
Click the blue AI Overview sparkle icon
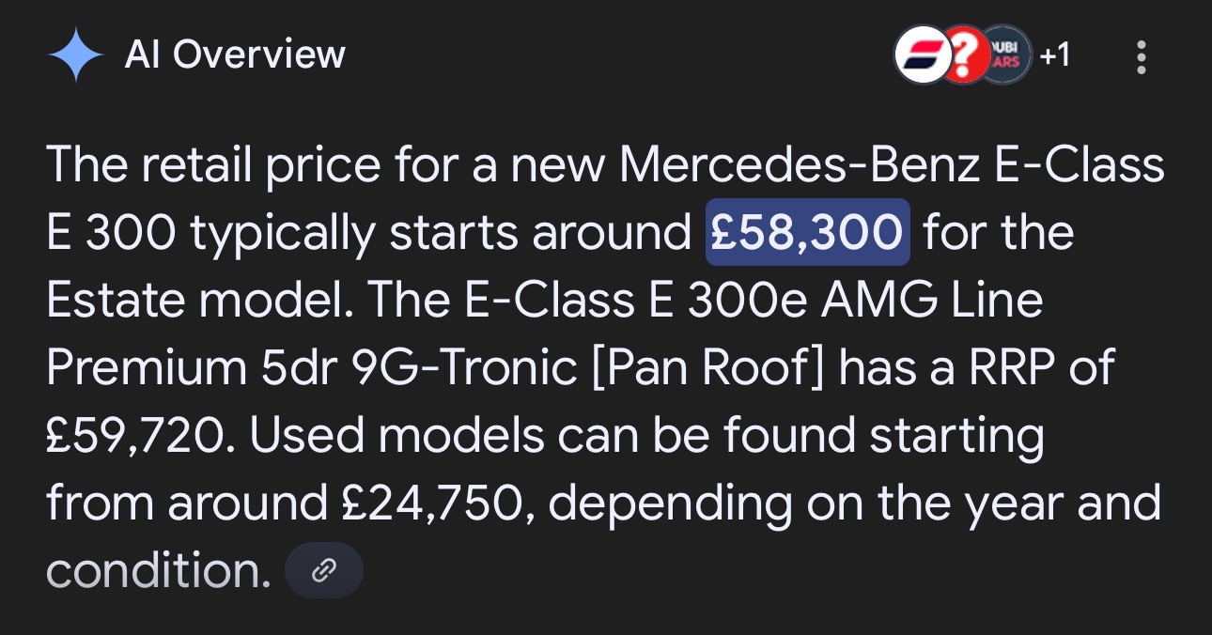click(76, 56)
